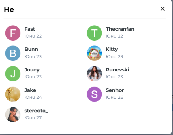The width and height of the screenshot is (173, 135).
Task: Open the Fast username link
Action: pos(30,29)
